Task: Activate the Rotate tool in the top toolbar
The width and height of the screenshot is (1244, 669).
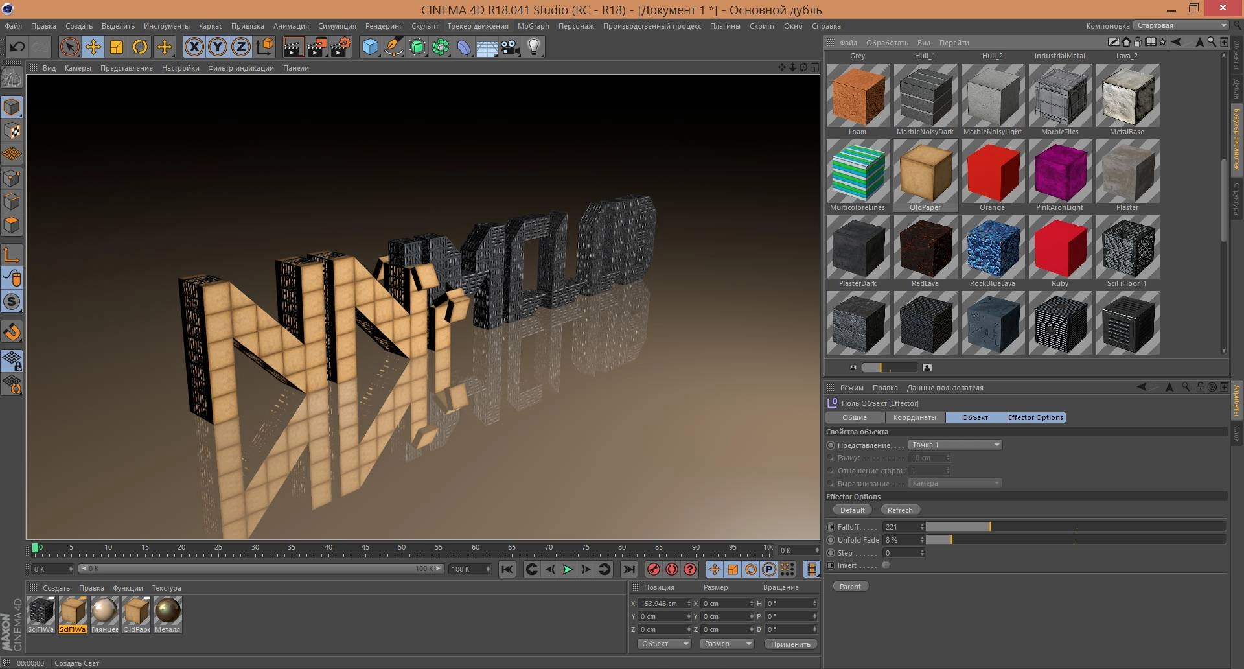Action: (140, 47)
